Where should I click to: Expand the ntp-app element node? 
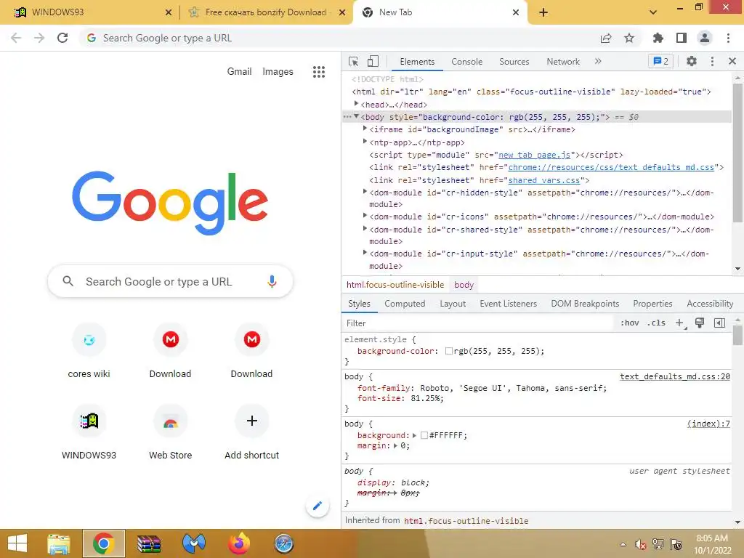(365, 142)
